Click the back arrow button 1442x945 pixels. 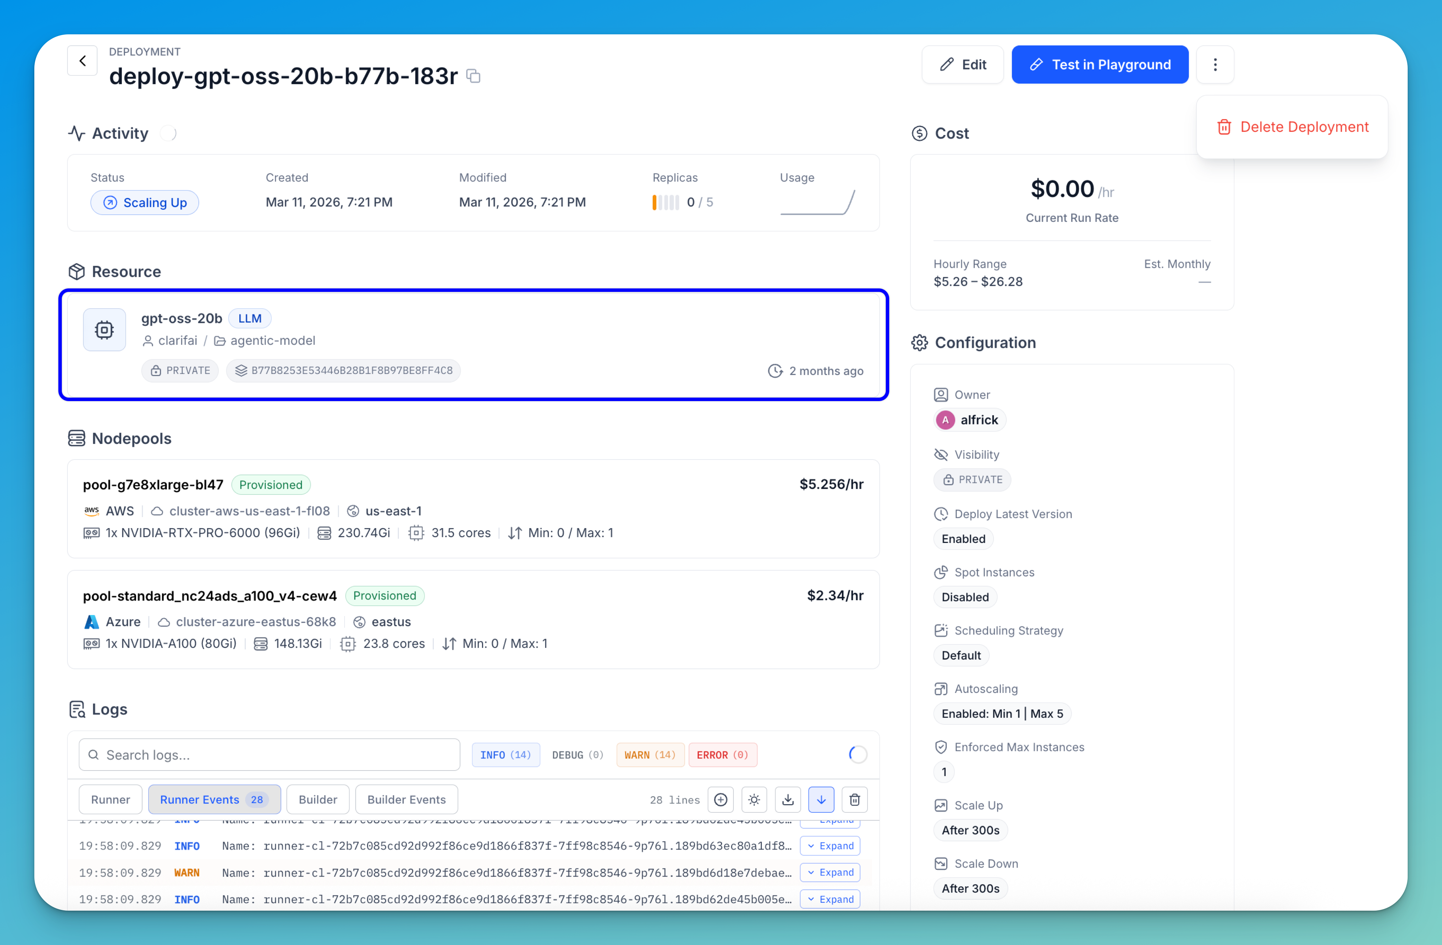pos(82,61)
